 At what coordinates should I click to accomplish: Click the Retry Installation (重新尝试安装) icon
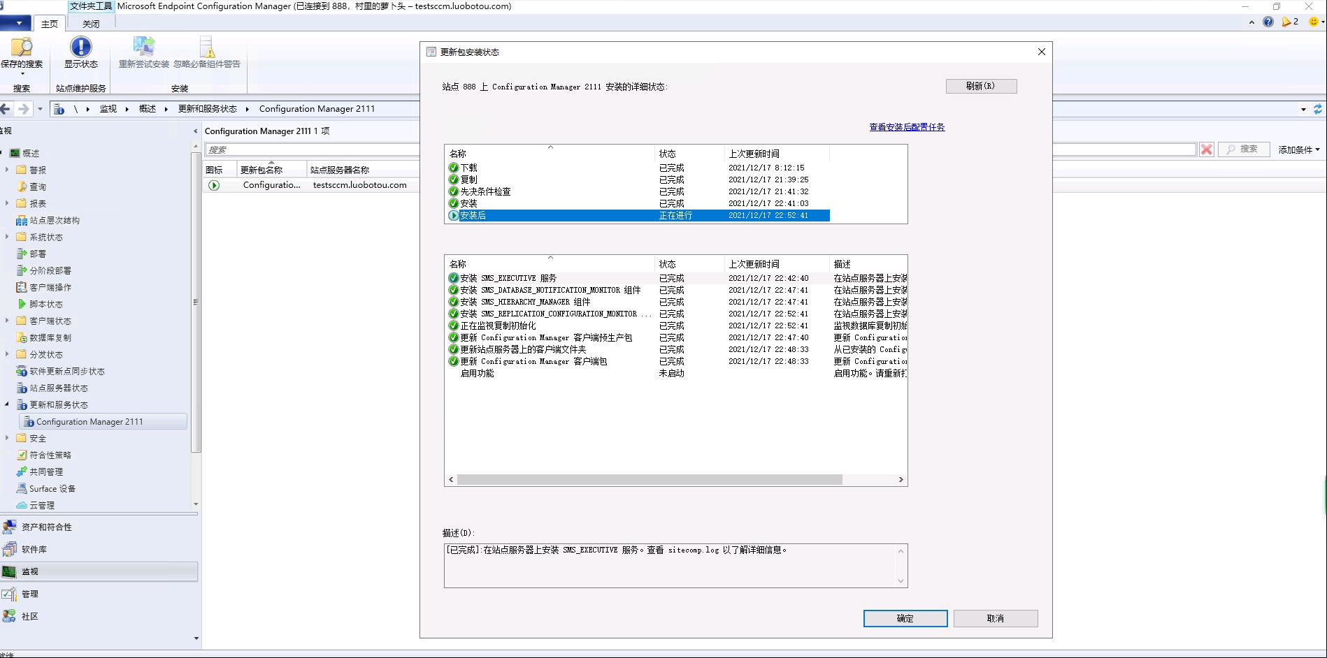(144, 47)
